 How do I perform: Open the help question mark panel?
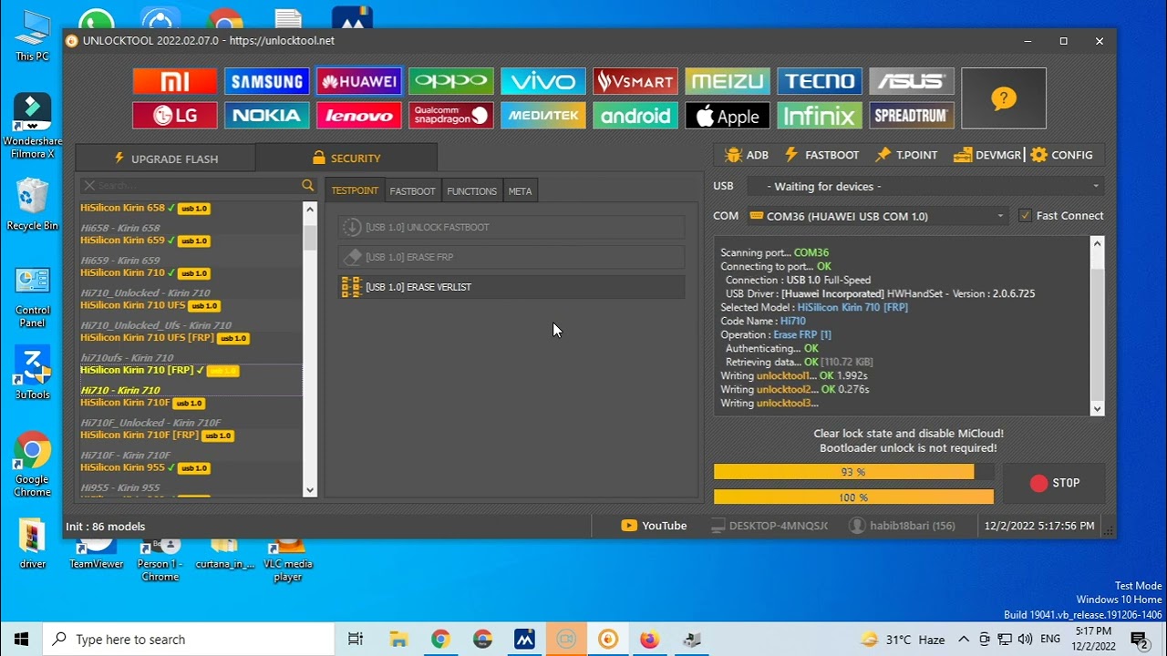(1004, 98)
